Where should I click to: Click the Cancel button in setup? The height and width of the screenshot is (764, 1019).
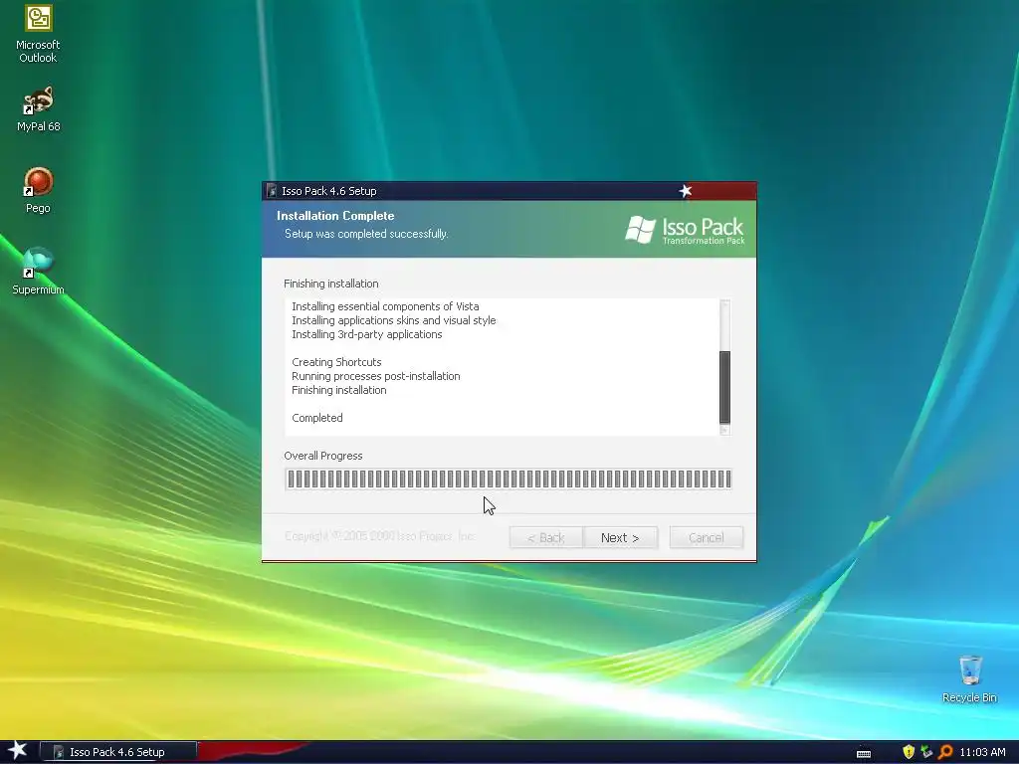(706, 537)
